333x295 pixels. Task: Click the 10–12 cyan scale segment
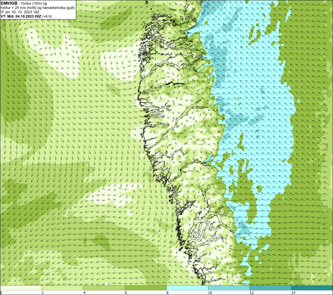[229, 288]
